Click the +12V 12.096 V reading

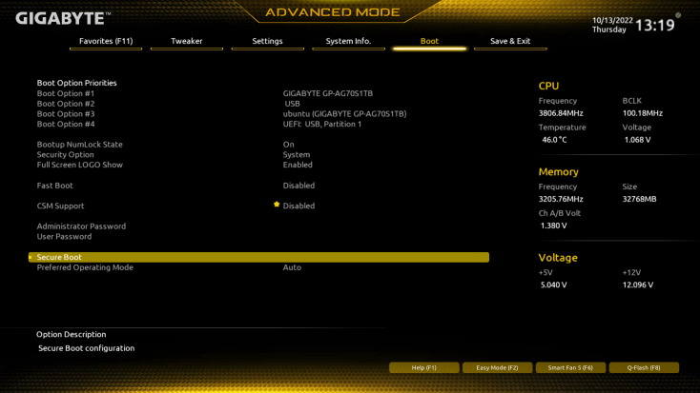tap(638, 285)
